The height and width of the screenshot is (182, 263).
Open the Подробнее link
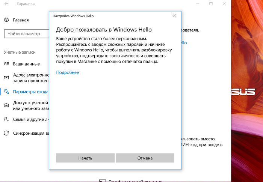click(x=67, y=72)
